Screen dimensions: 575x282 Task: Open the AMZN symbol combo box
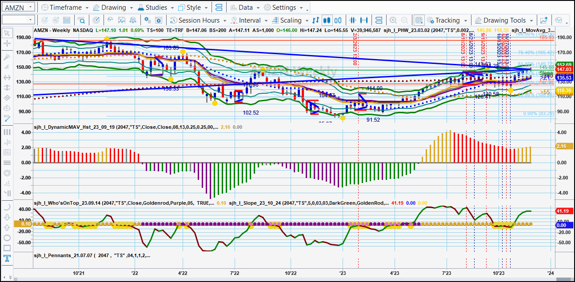click(x=18, y=8)
